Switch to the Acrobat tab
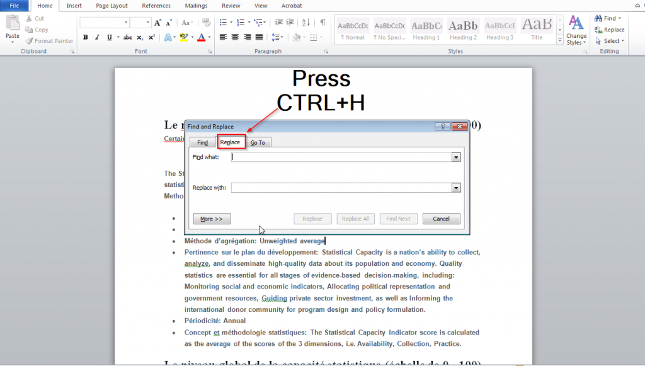Image resolution: width=645 pixels, height=366 pixels. (292, 6)
